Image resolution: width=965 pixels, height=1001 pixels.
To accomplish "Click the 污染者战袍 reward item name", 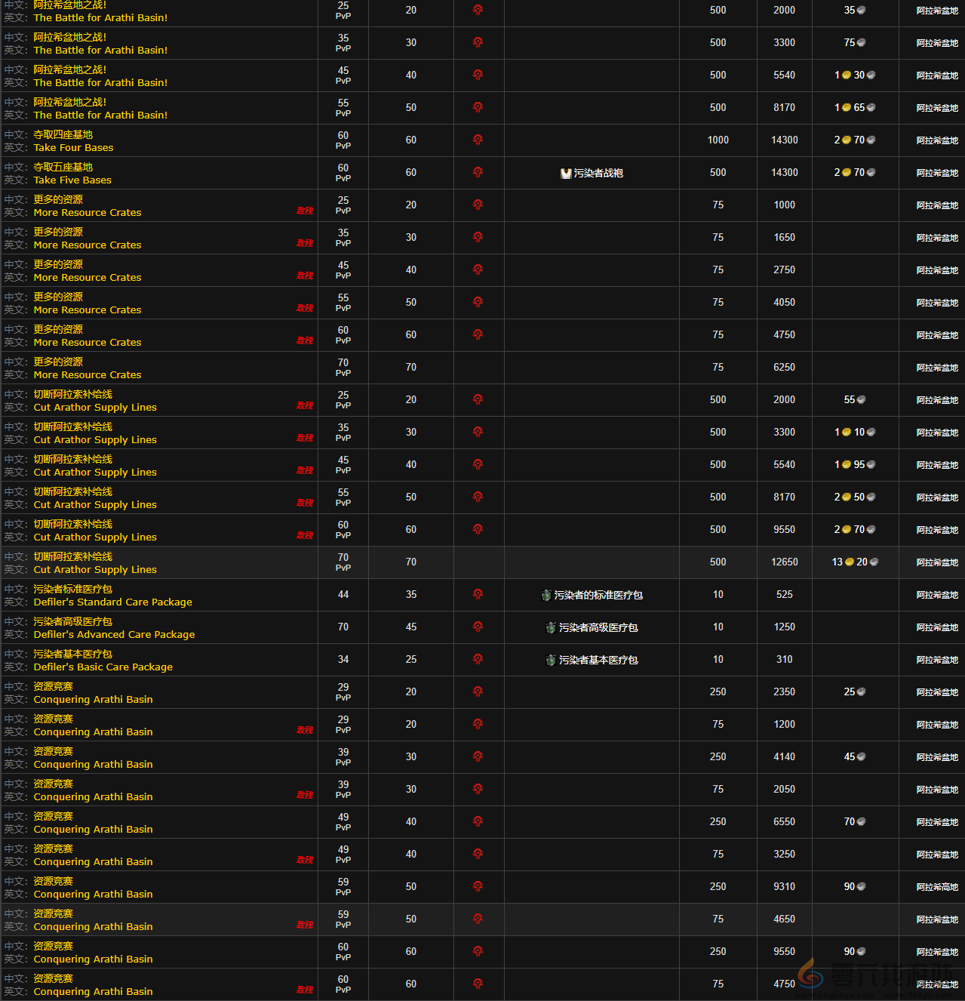I will pyautogui.click(x=598, y=174).
